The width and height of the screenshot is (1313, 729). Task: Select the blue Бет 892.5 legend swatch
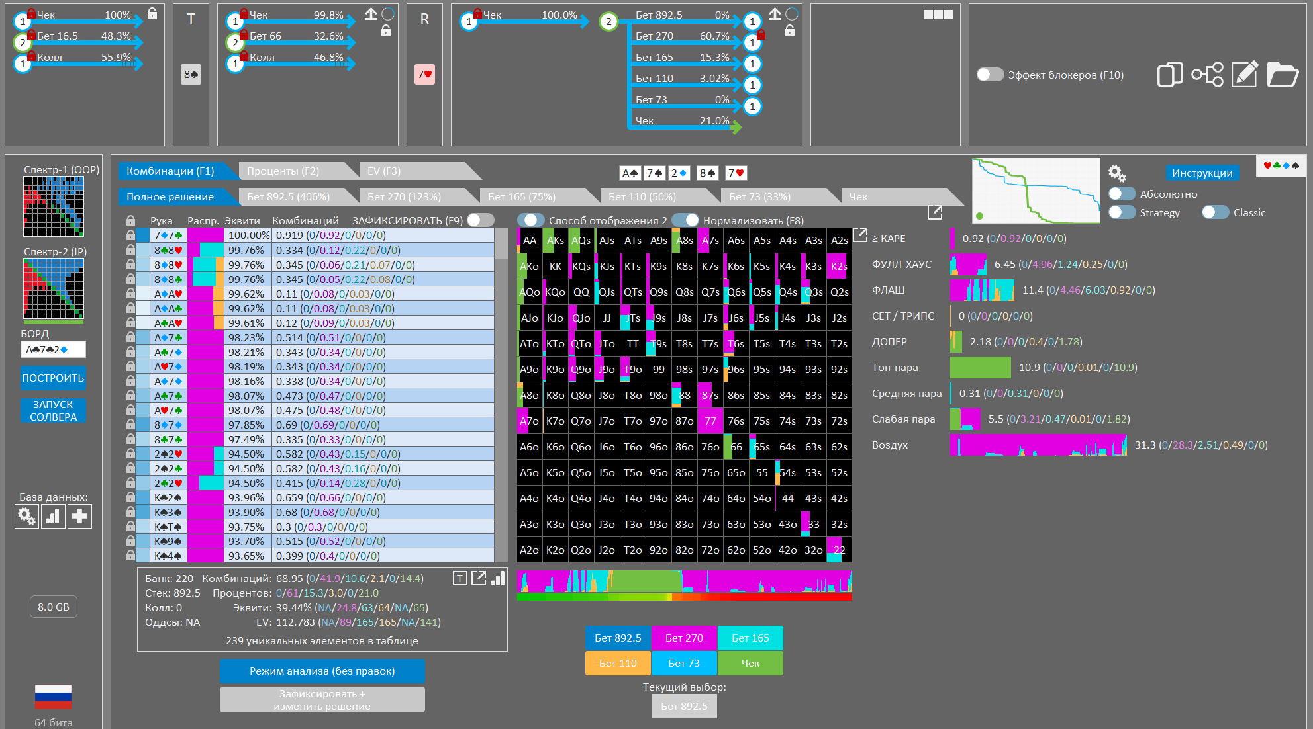pos(618,638)
